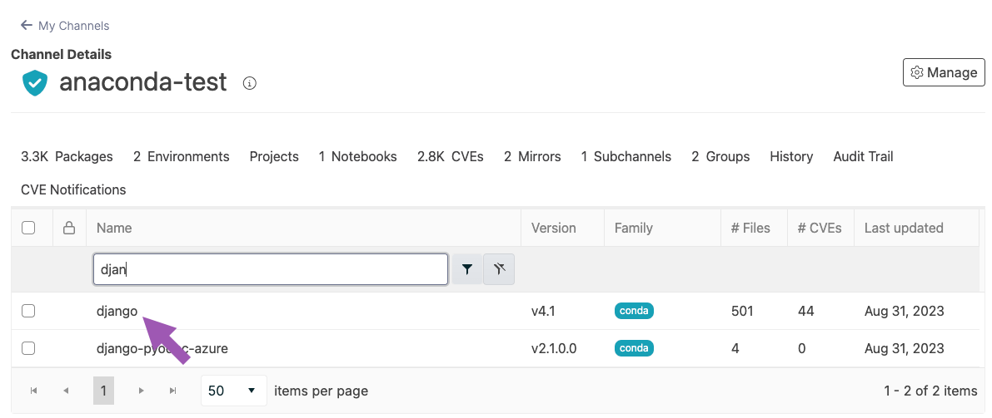This screenshot has width=992, height=418.
Task: Focus the Name filter input field
Action: [271, 269]
